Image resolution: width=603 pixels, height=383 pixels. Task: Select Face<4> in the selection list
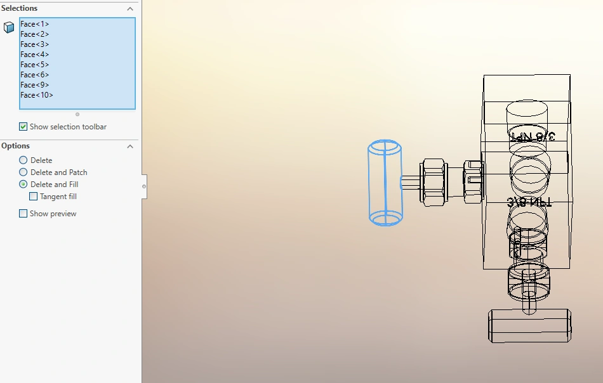(35, 55)
